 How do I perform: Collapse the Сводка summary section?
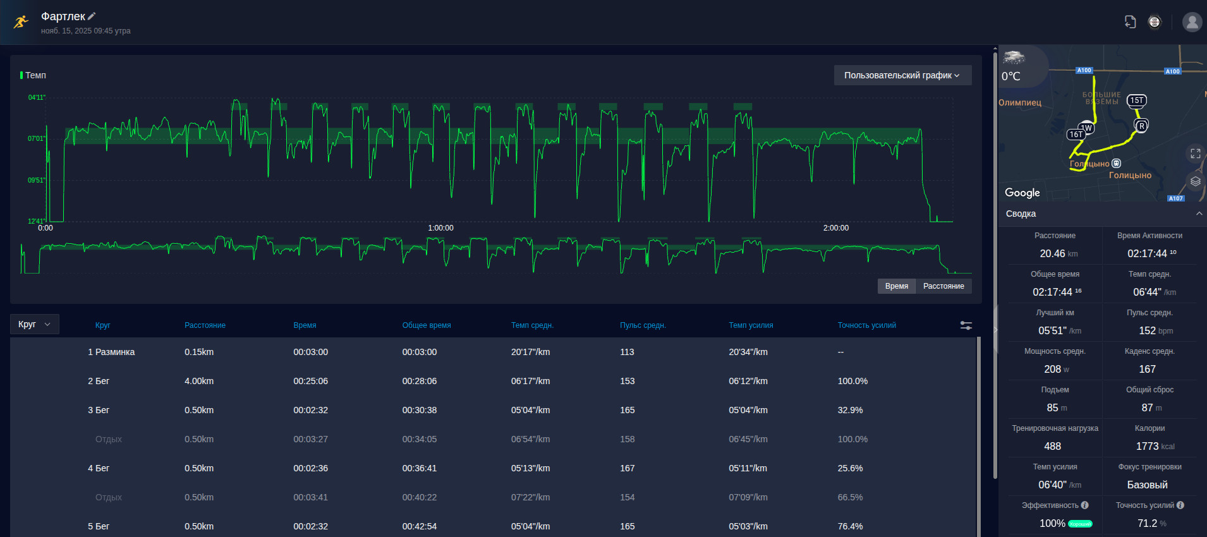[x=1199, y=214]
